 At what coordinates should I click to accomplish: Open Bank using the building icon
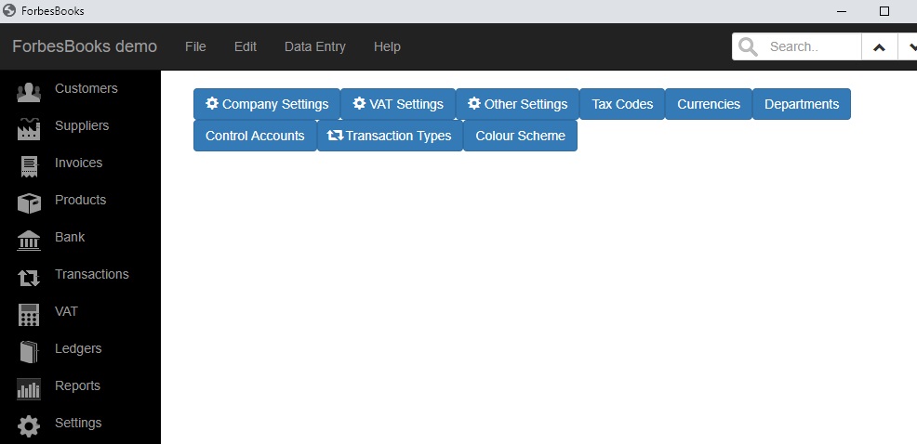point(29,241)
